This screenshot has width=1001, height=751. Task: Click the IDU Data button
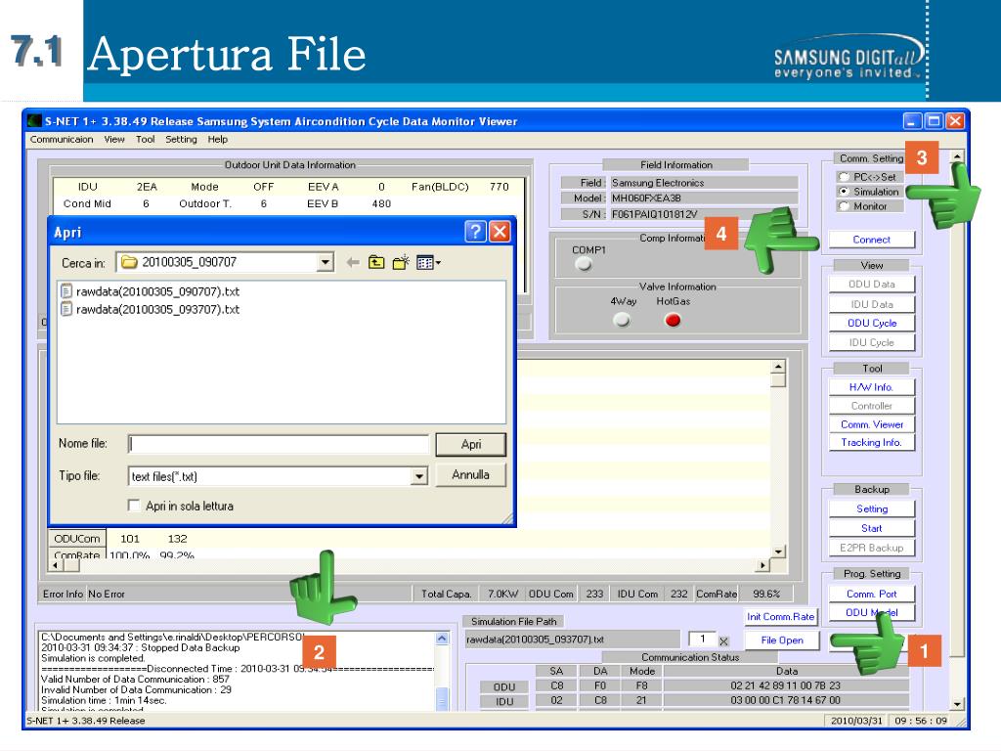coord(871,305)
